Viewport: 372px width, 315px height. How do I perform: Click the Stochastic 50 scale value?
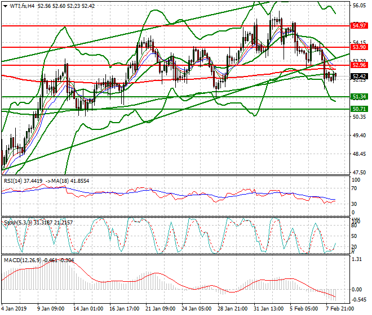(x=354, y=236)
